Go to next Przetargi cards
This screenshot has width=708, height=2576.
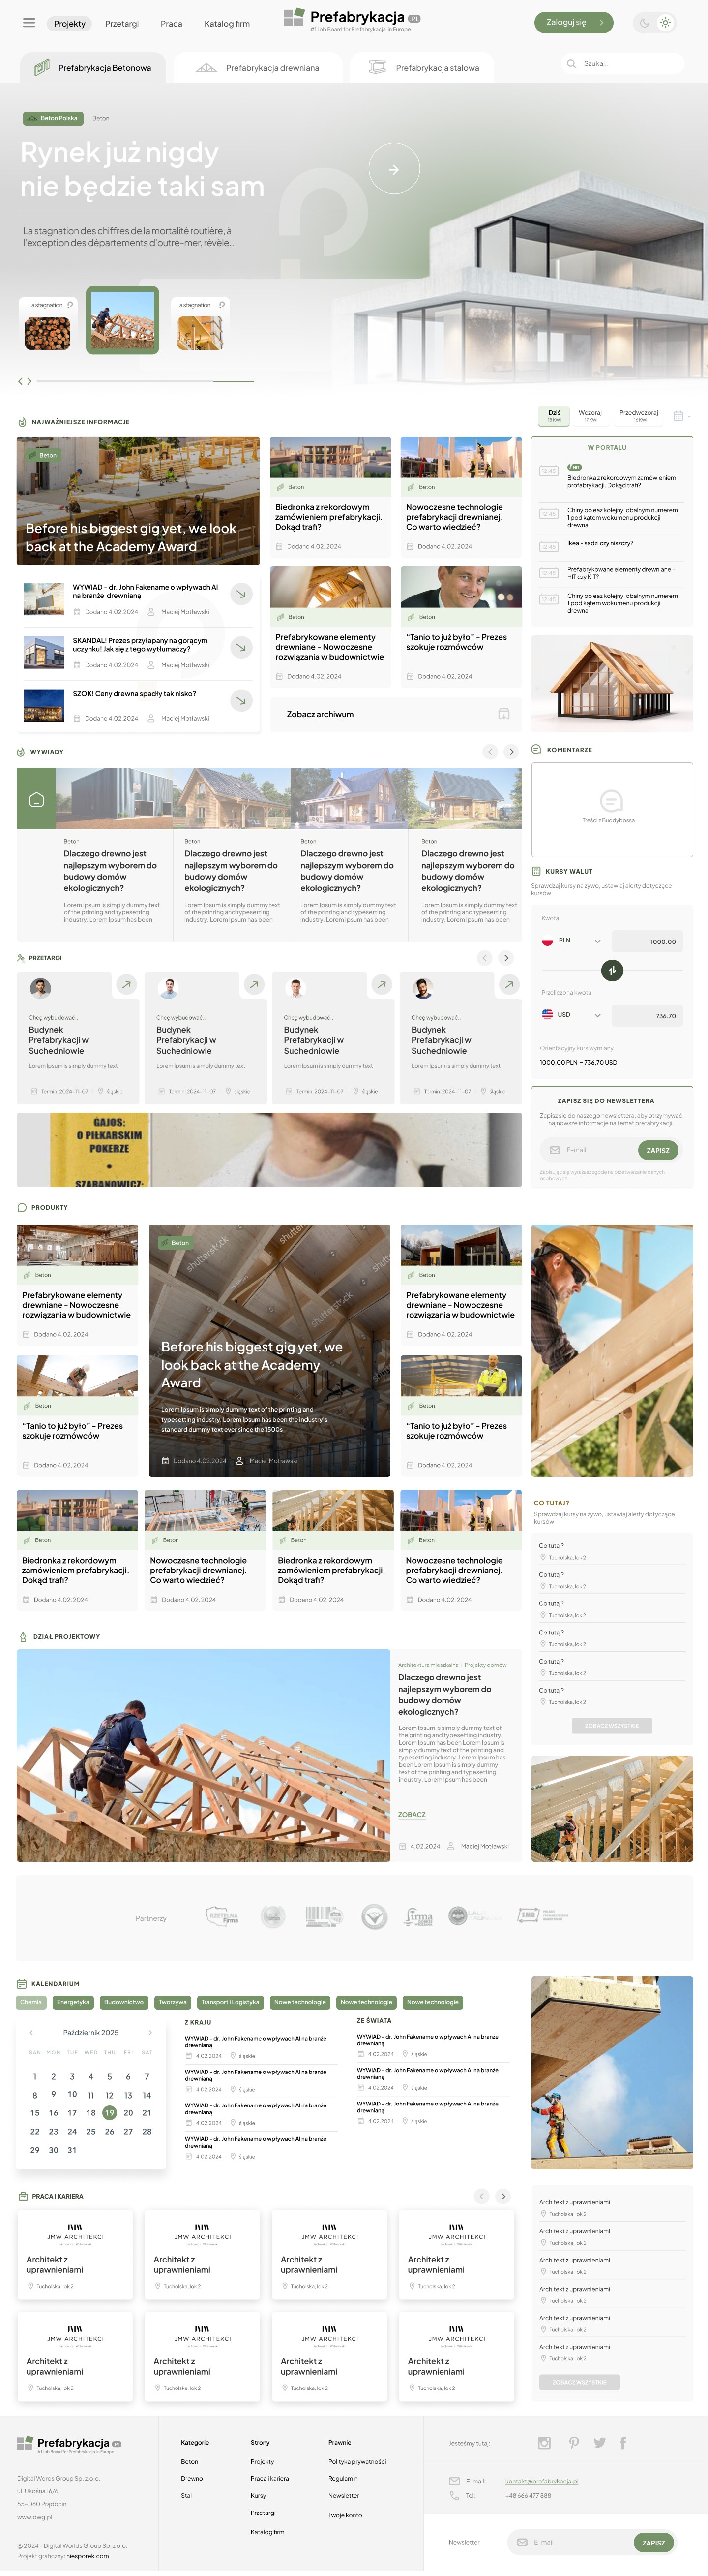tap(506, 958)
